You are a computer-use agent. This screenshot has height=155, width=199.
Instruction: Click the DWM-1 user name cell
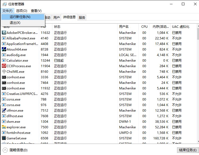[x=125, y=121]
